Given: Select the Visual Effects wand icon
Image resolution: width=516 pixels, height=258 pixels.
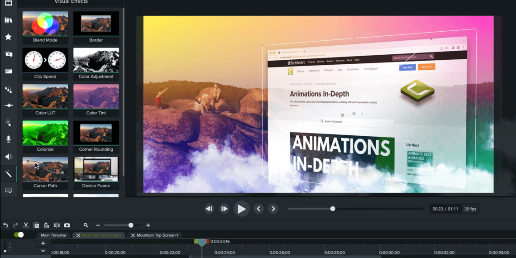Looking at the screenshot, I should 9,173.
